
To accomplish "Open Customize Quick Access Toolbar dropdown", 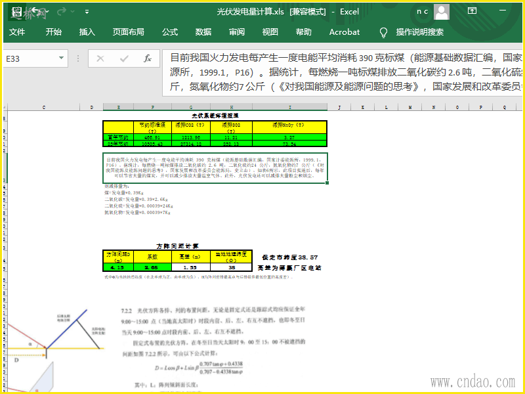I will [x=87, y=12].
